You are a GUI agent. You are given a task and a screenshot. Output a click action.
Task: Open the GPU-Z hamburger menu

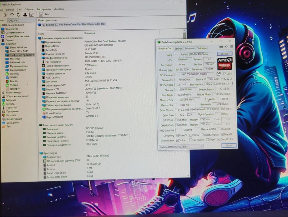[232, 46]
